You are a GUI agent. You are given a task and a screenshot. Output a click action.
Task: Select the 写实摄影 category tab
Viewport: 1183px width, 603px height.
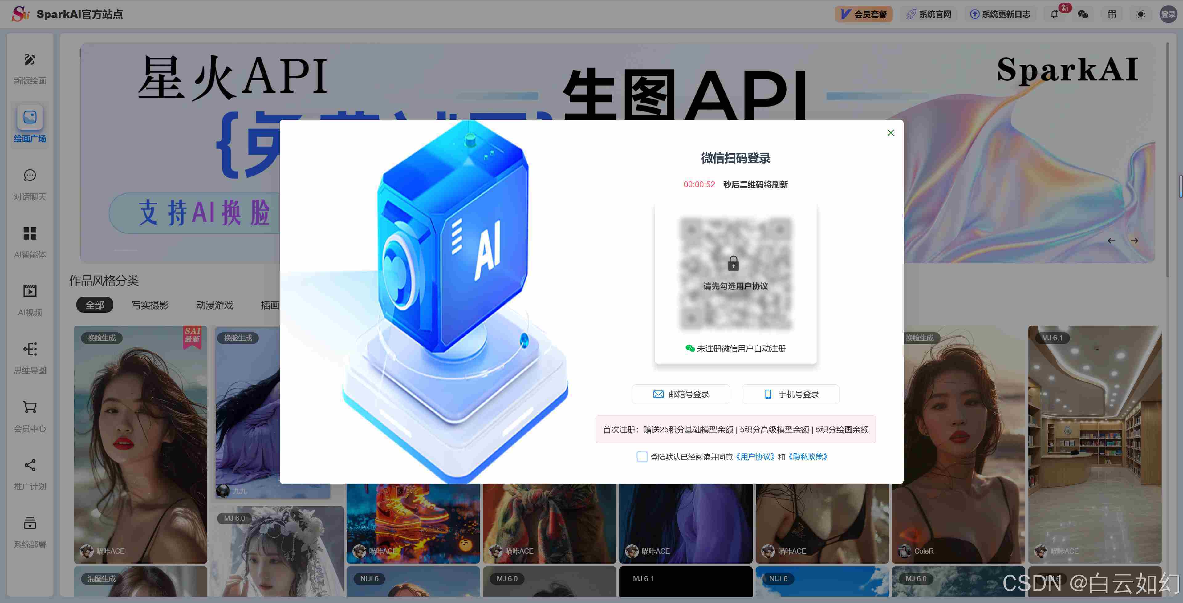pos(150,305)
